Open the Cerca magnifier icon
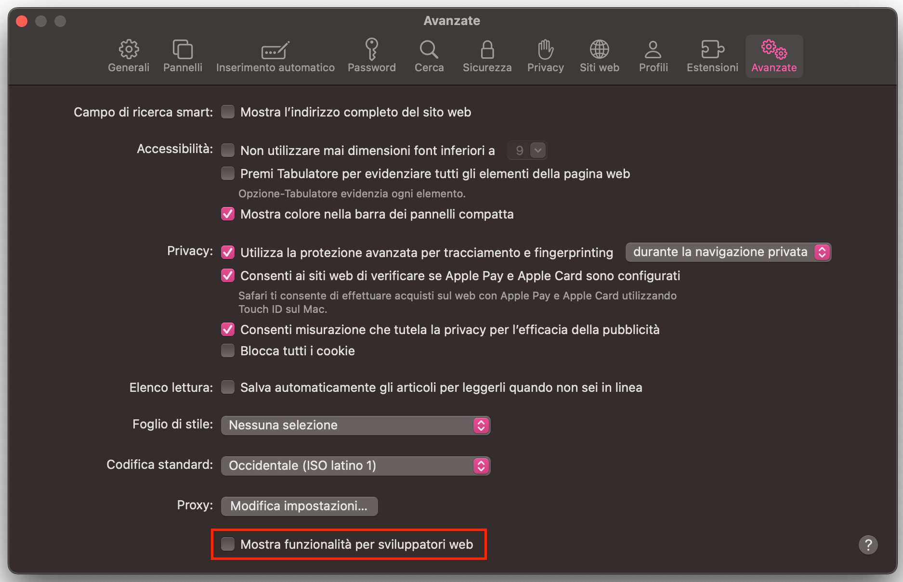The width and height of the screenshot is (903, 582). (428, 56)
